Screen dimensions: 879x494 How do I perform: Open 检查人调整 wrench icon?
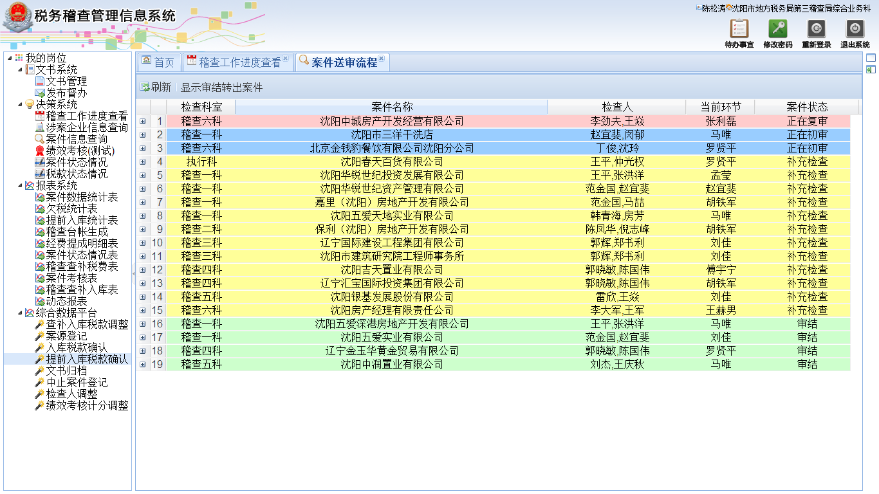pyautogui.click(x=40, y=394)
